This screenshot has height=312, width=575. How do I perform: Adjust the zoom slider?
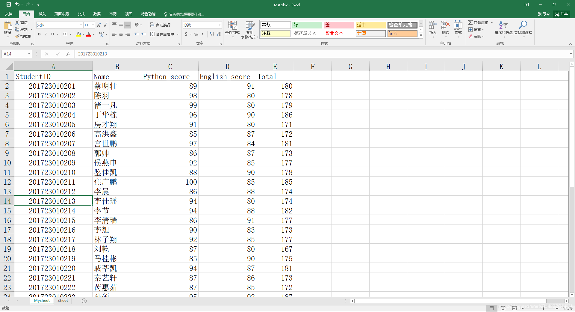coord(543,308)
